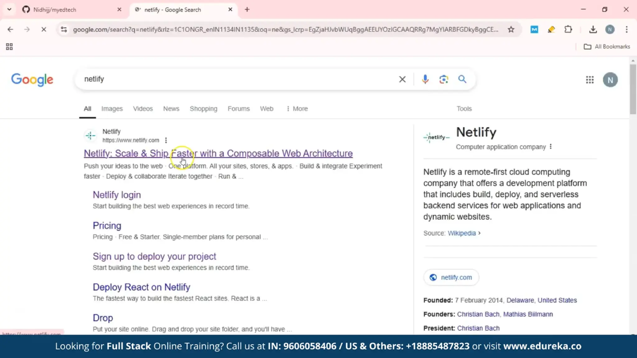Open a new browser tab
Screen dimensions: 637x358
(247, 10)
